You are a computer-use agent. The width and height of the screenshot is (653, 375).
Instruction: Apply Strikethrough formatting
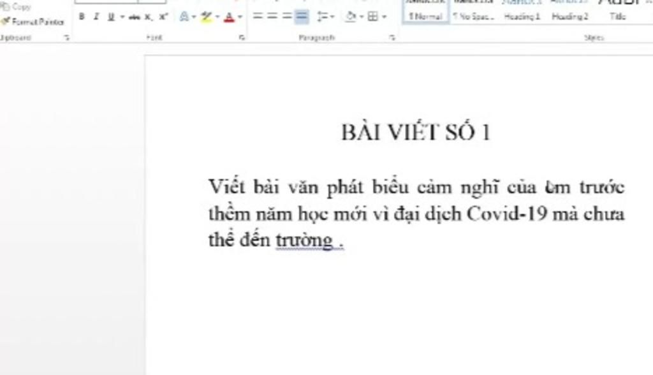pos(134,17)
